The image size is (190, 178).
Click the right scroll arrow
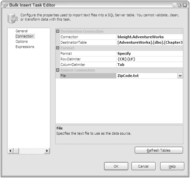(x=47, y=151)
